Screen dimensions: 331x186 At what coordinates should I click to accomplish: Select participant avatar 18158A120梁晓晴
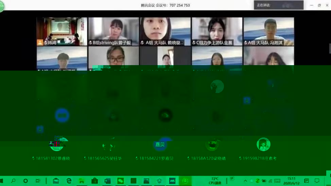(x=212, y=145)
